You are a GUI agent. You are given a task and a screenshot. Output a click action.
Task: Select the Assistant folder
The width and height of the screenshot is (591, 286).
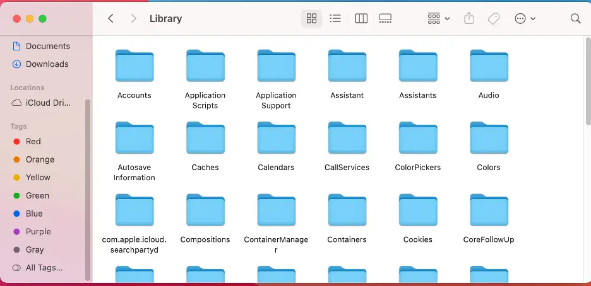pos(347,74)
